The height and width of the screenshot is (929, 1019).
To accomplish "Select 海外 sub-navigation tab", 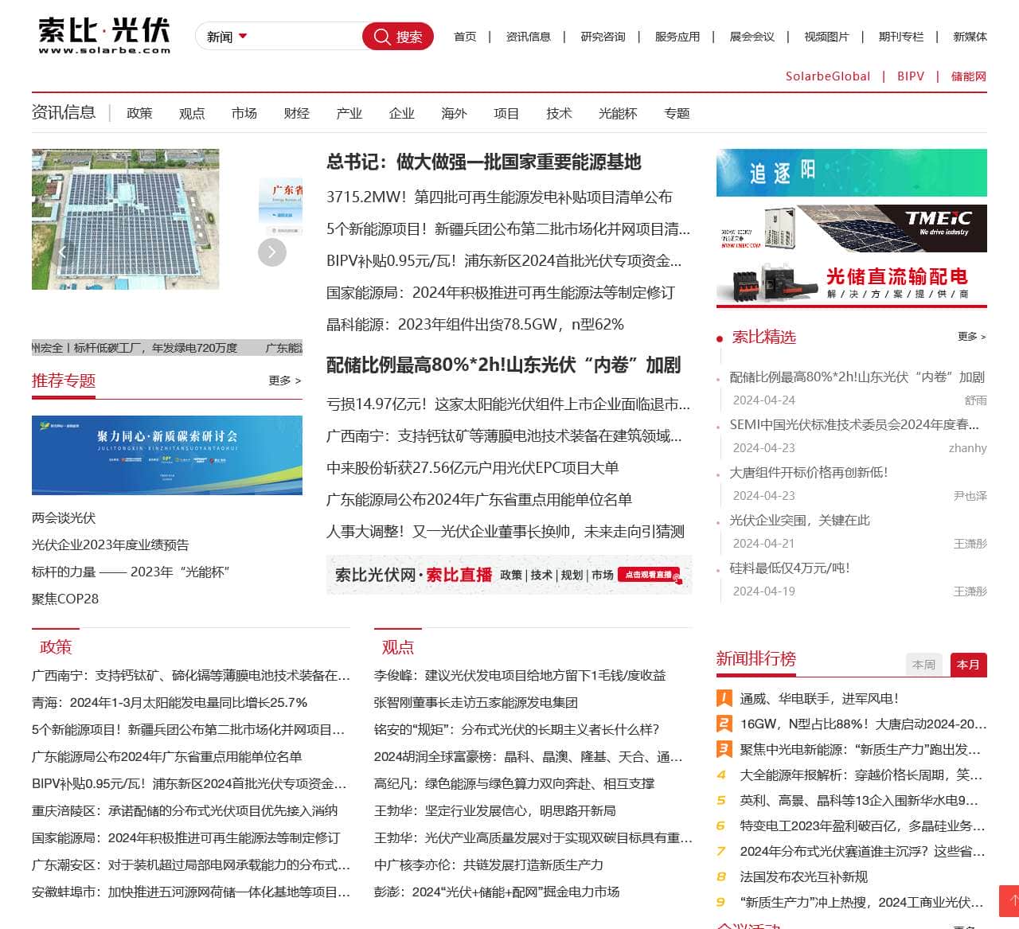I will coord(454,113).
